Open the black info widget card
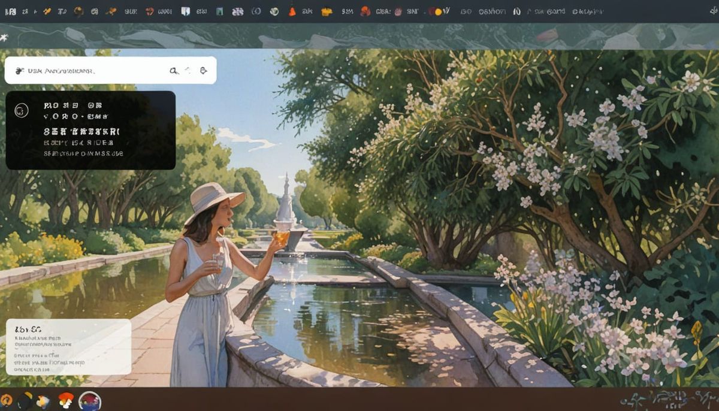The height and width of the screenshot is (411, 719). 90,130
